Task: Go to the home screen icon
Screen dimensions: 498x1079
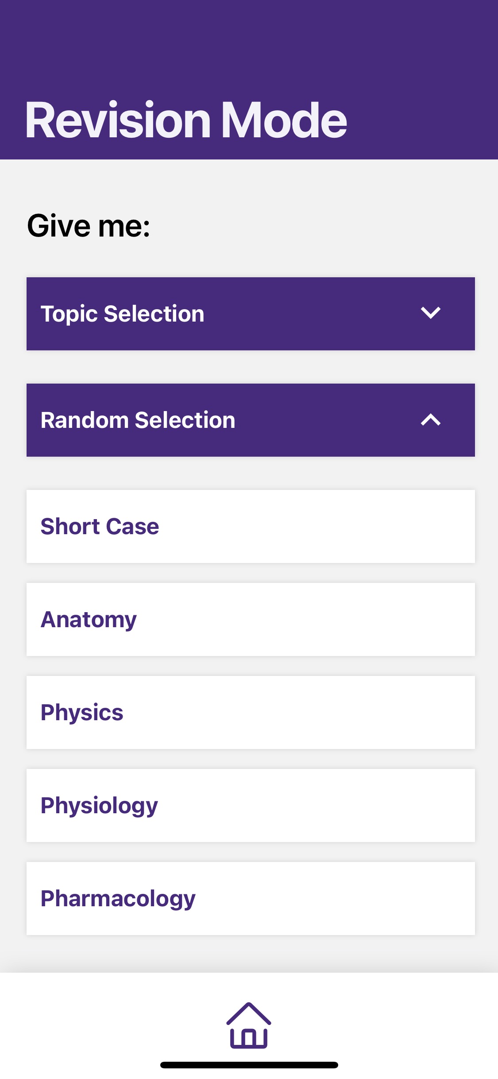Action: 248,1025
